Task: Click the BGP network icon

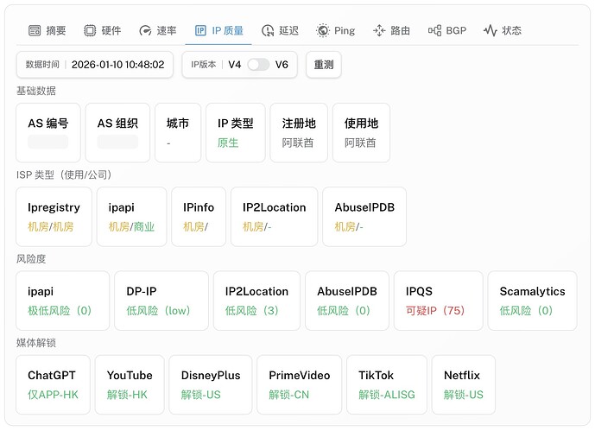Action: (x=434, y=30)
